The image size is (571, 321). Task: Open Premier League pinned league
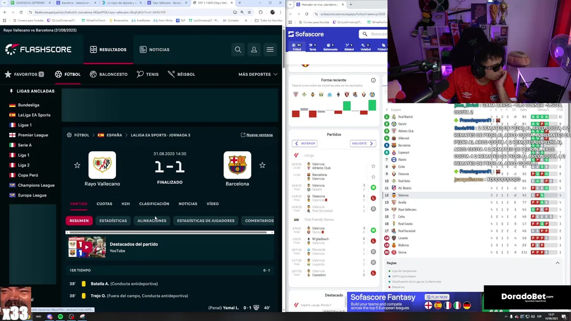pos(29,135)
